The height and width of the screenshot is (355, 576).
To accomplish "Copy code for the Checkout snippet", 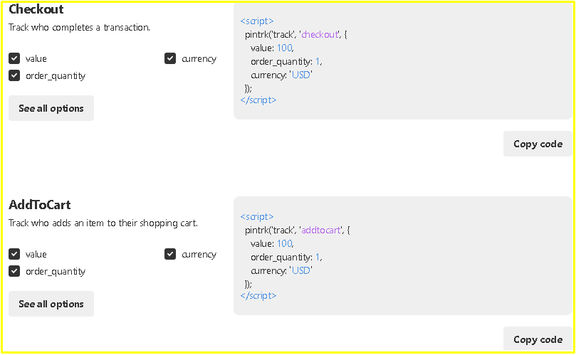I will [538, 144].
